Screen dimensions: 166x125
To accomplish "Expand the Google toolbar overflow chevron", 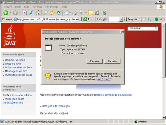I will coord(144,19).
